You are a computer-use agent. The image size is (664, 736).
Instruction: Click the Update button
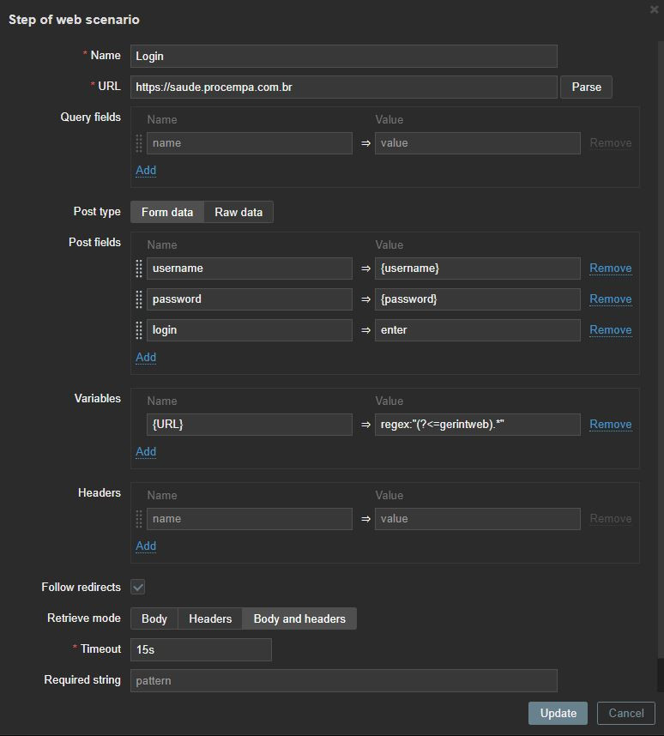[558, 713]
